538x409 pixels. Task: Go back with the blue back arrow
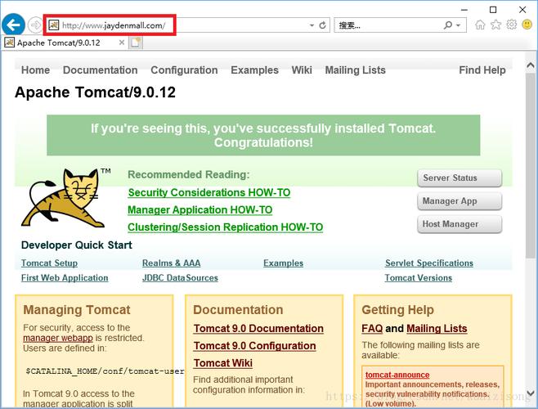point(13,25)
